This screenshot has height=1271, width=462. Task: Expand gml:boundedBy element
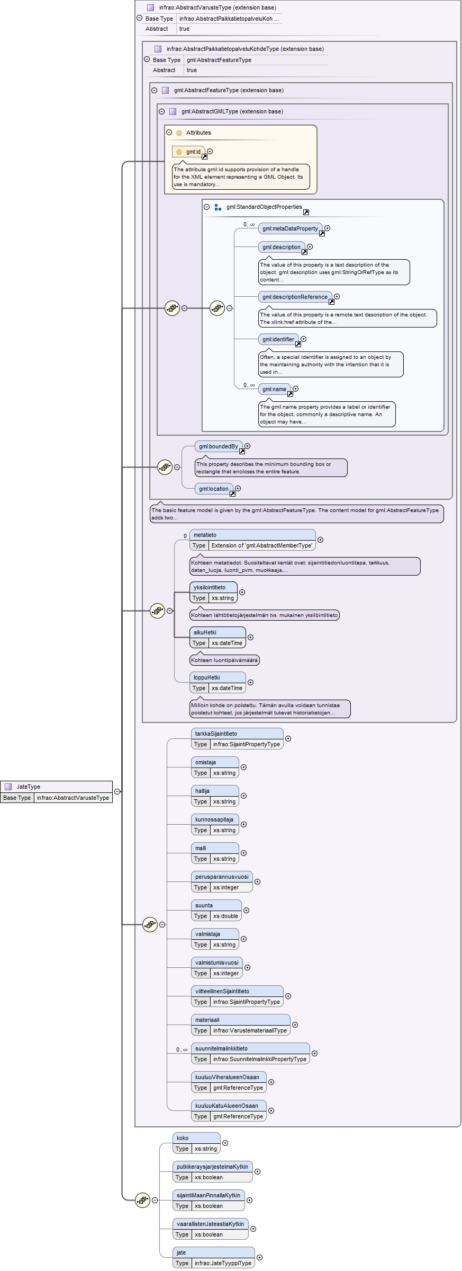[x=247, y=446]
